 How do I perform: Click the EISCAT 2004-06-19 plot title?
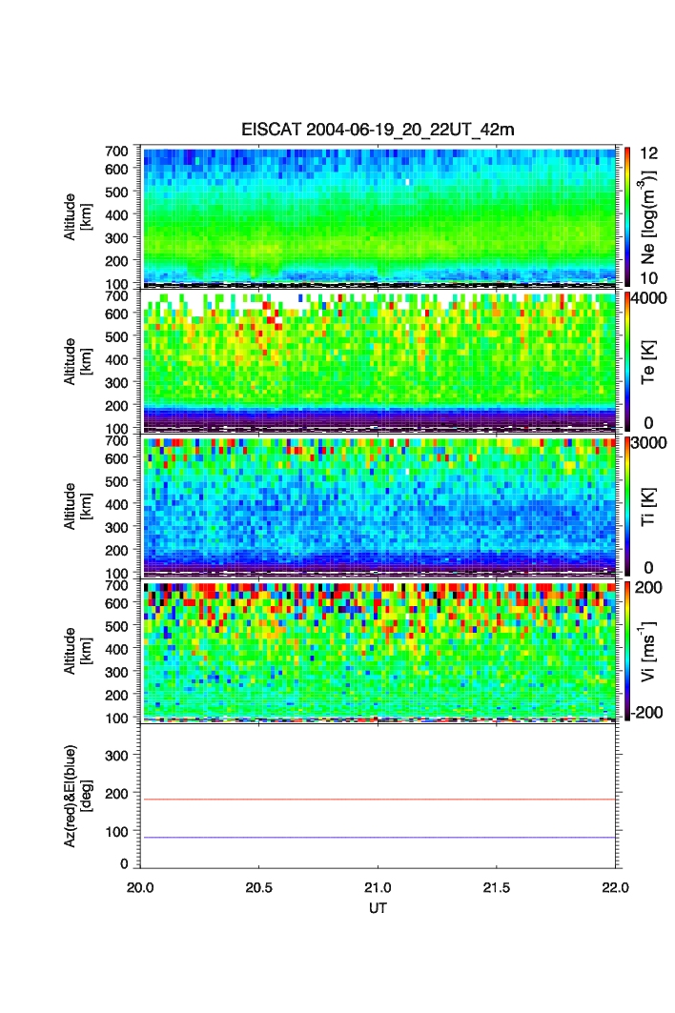tap(378, 130)
